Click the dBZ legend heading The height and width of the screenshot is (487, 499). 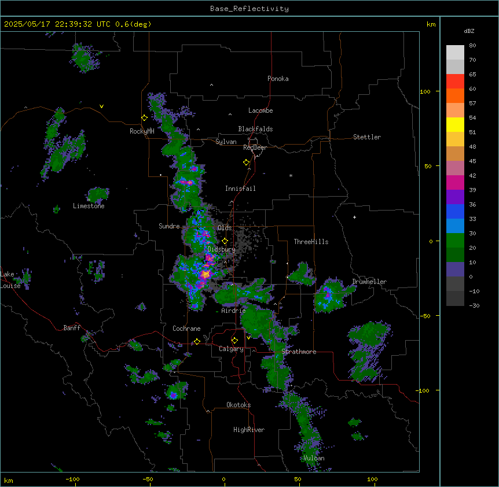click(469, 31)
